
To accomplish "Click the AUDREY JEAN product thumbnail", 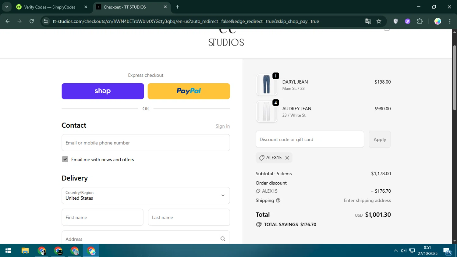I will [267, 112].
